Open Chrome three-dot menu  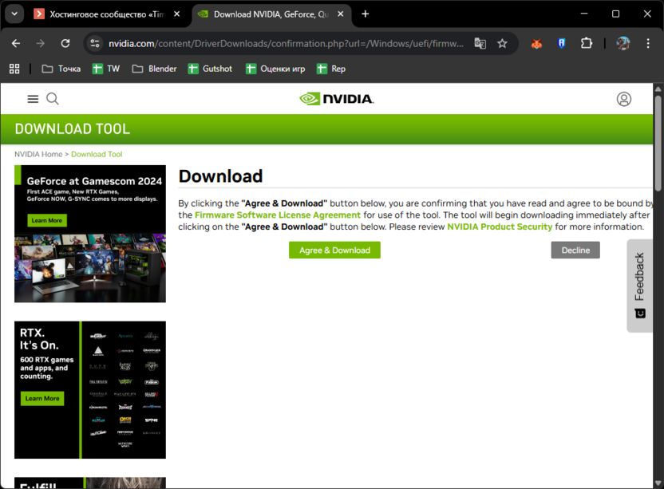(x=648, y=43)
